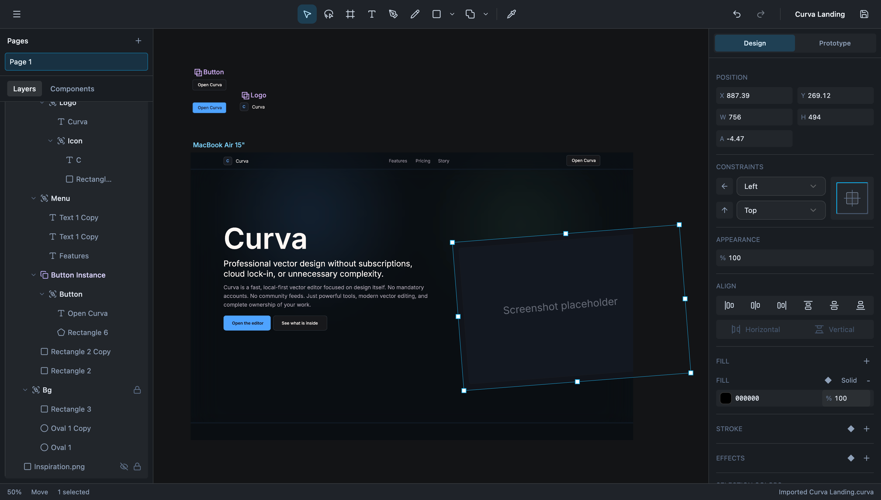Align selection to right edge

[782, 305]
